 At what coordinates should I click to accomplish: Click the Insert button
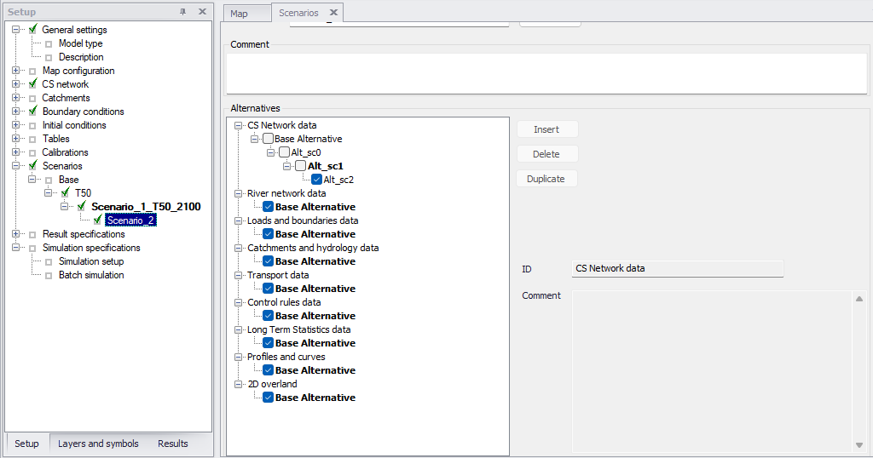[546, 129]
